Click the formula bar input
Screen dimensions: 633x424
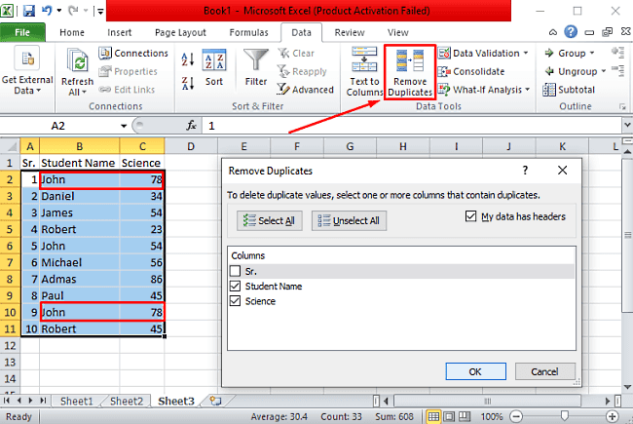(412, 126)
